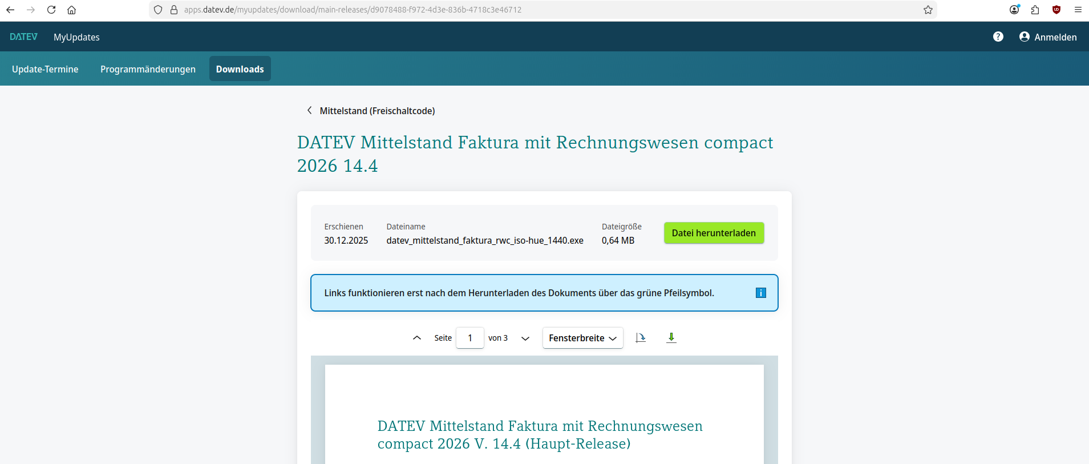This screenshot has height=464, width=1089.
Task: Go to previous PDF page
Action: 417,338
